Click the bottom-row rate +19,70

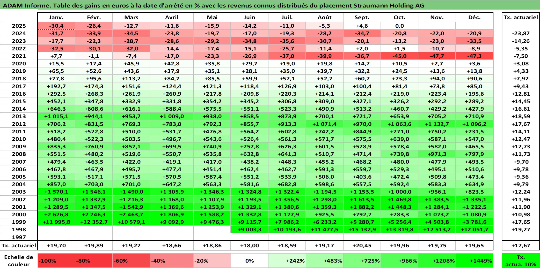tap(56, 246)
